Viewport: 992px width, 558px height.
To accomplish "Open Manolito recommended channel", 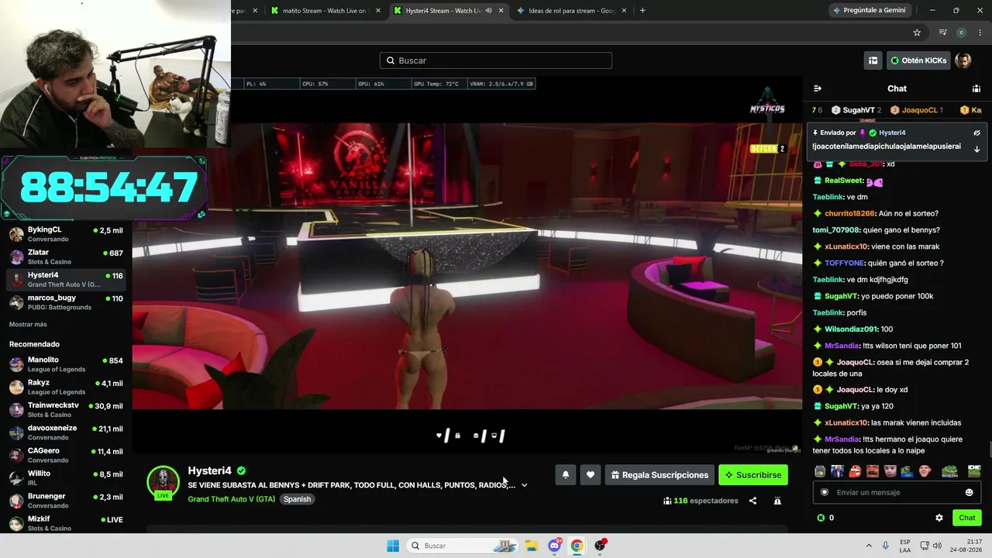I will tap(66, 364).
